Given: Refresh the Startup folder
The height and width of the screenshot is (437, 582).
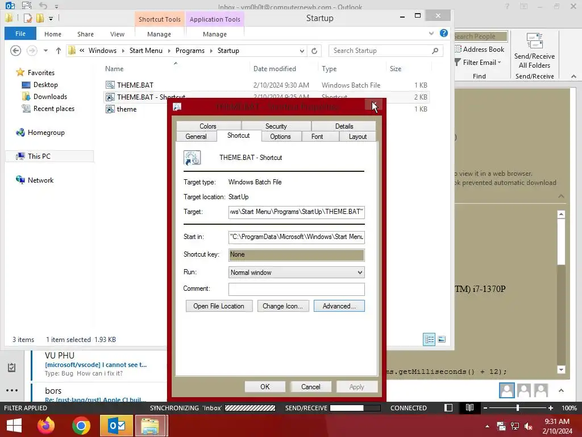Looking at the screenshot, I should 314,51.
